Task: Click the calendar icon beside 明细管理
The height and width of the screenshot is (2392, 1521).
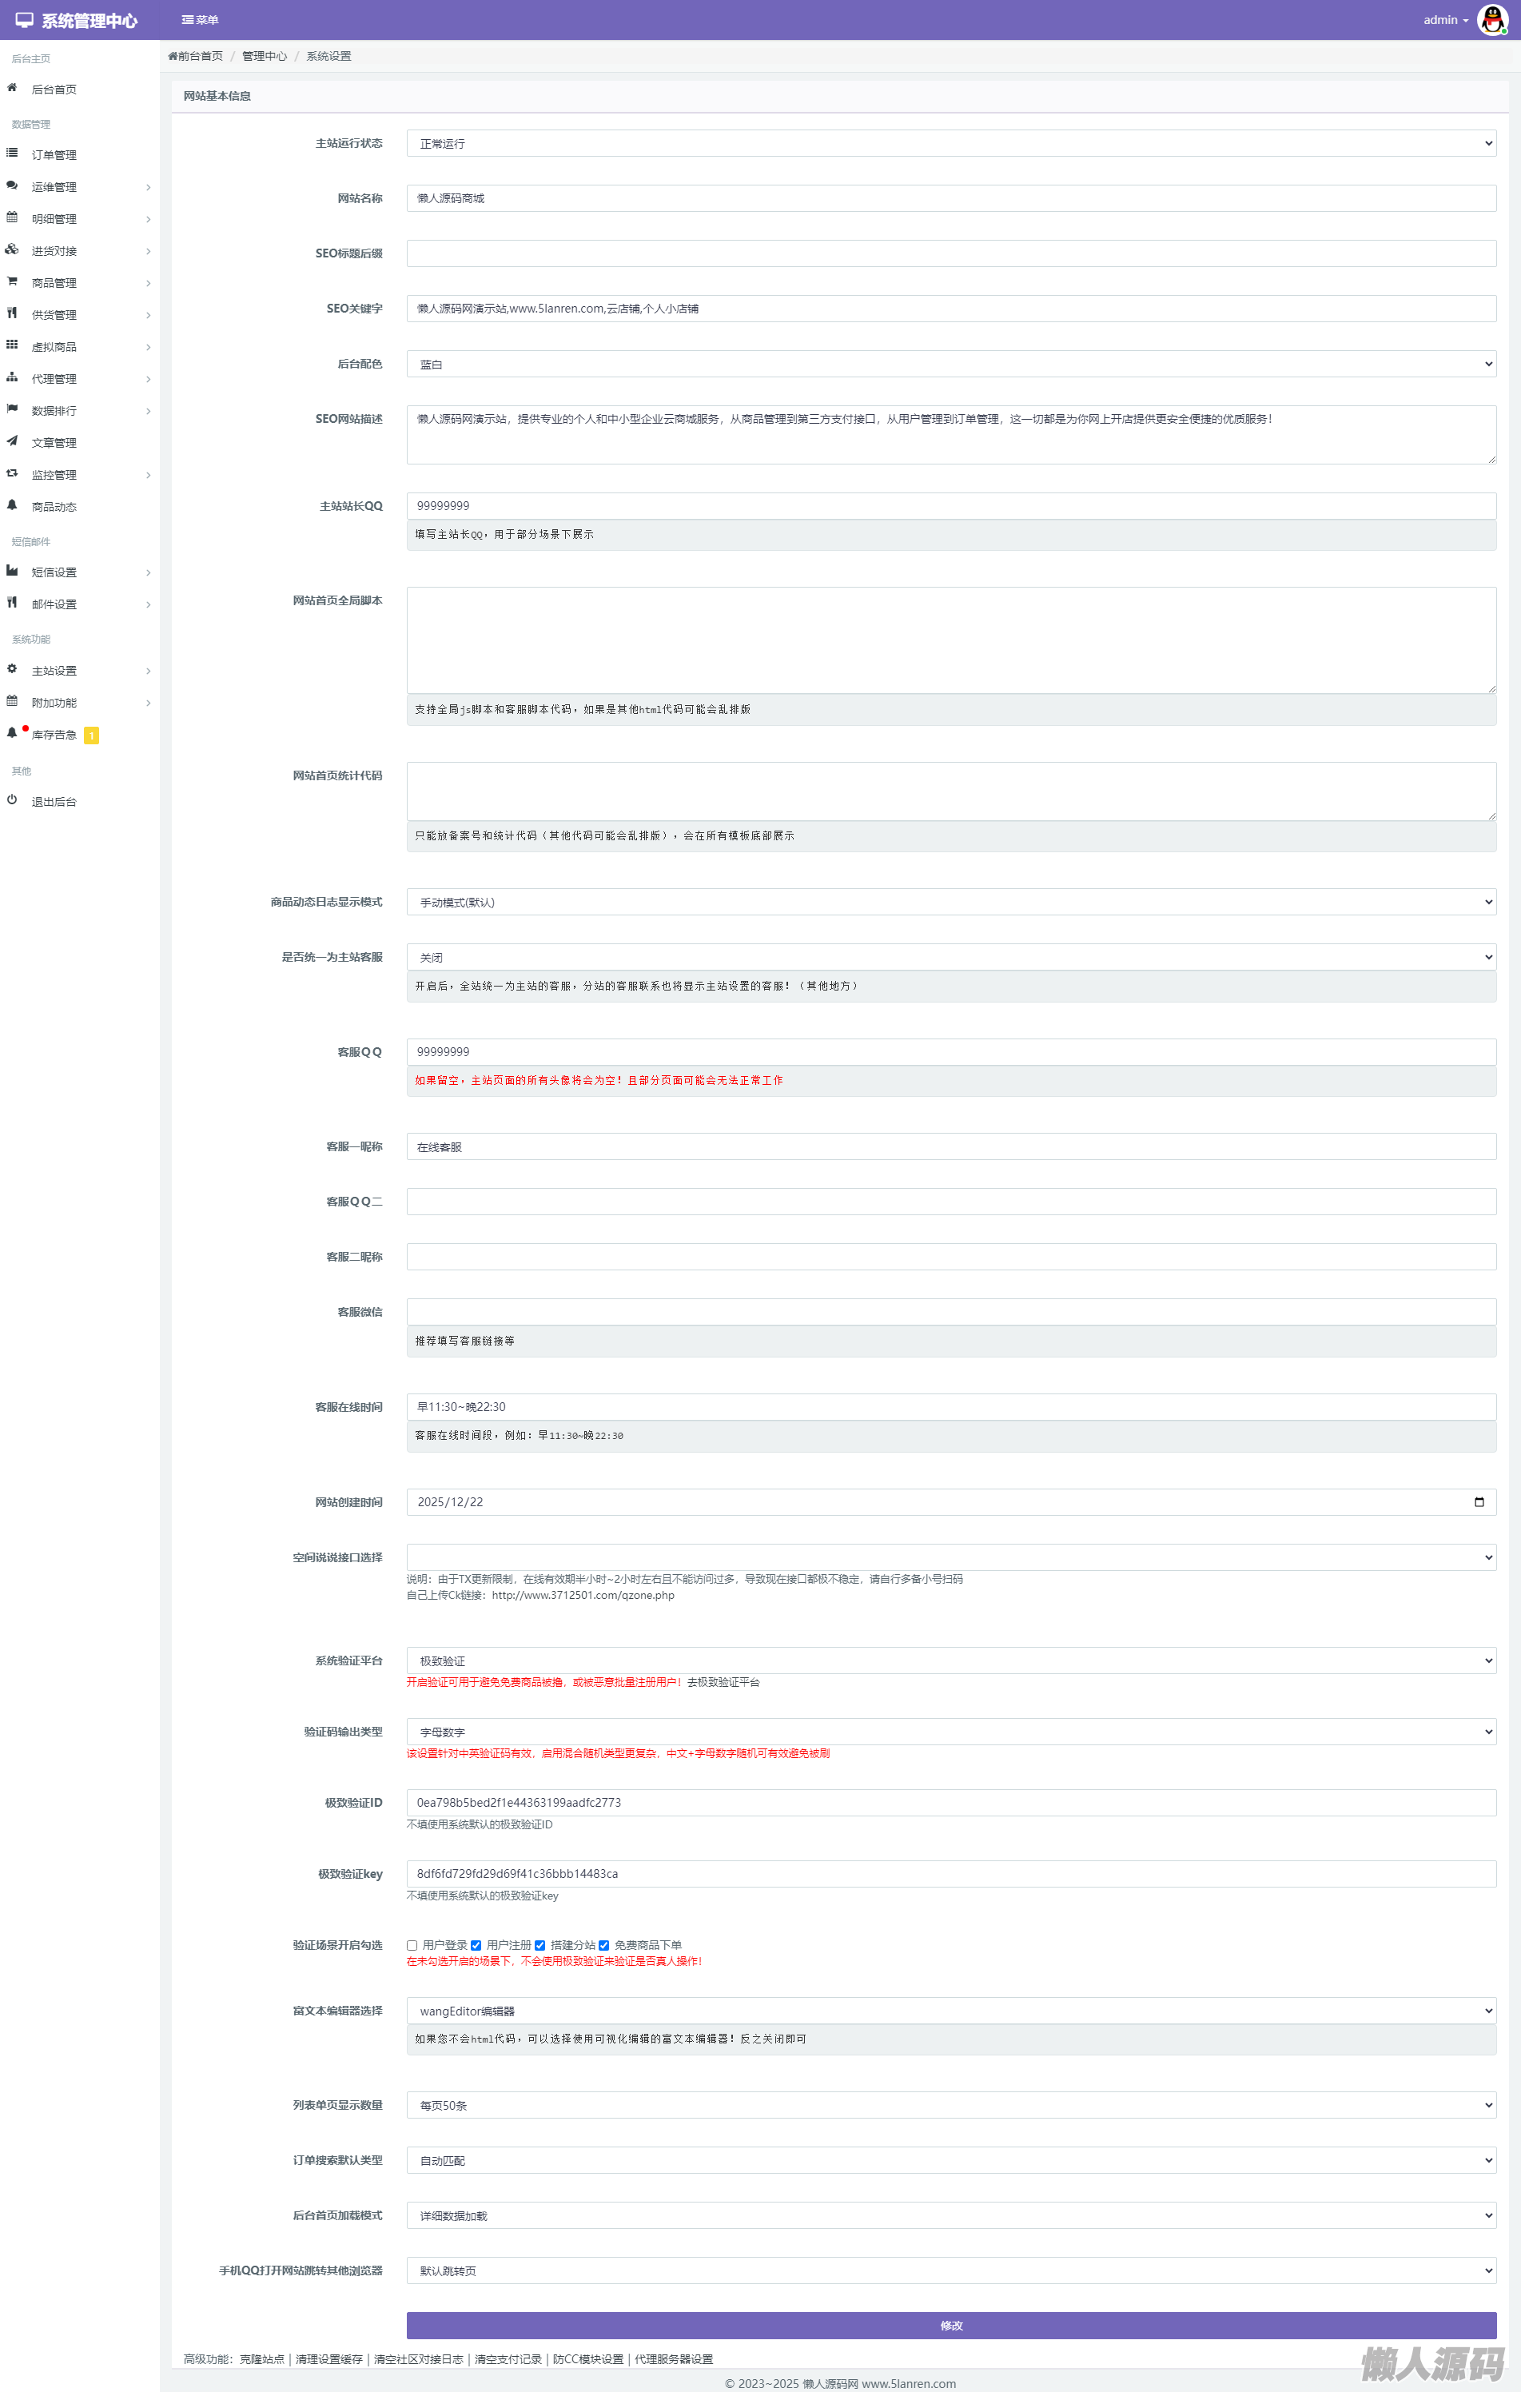Action: coord(12,217)
